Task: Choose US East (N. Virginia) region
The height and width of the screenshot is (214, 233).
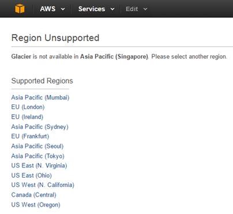Action: (x=39, y=166)
